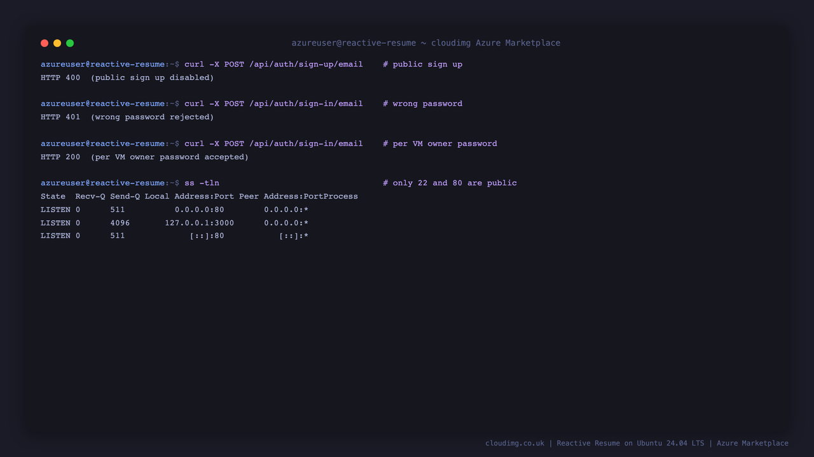Click the '# wrong password' comment
814x457 pixels.
[x=423, y=103]
